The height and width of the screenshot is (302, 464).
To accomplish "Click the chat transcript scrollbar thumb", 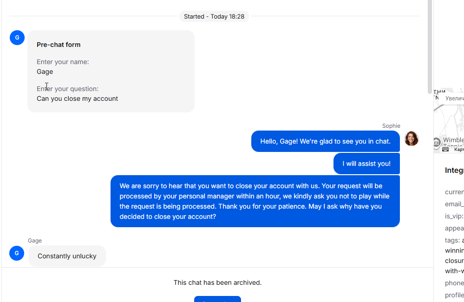I will click(x=430, y=46).
